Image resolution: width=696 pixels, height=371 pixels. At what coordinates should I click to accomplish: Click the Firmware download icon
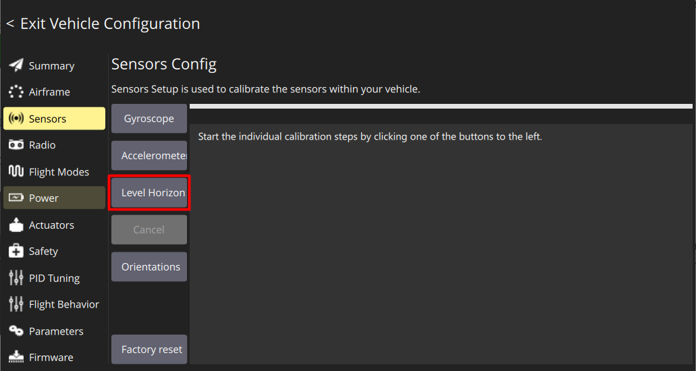pyautogui.click(x=16, y=357)
